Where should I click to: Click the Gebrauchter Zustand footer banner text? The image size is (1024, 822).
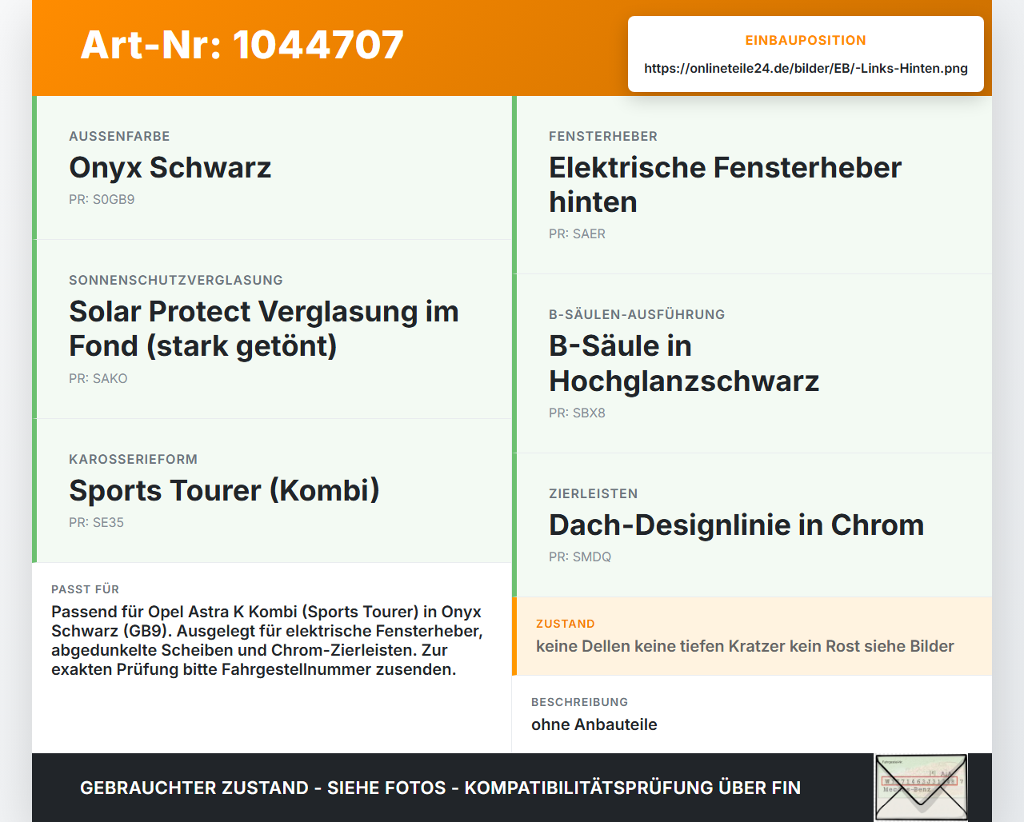point(440,788)
